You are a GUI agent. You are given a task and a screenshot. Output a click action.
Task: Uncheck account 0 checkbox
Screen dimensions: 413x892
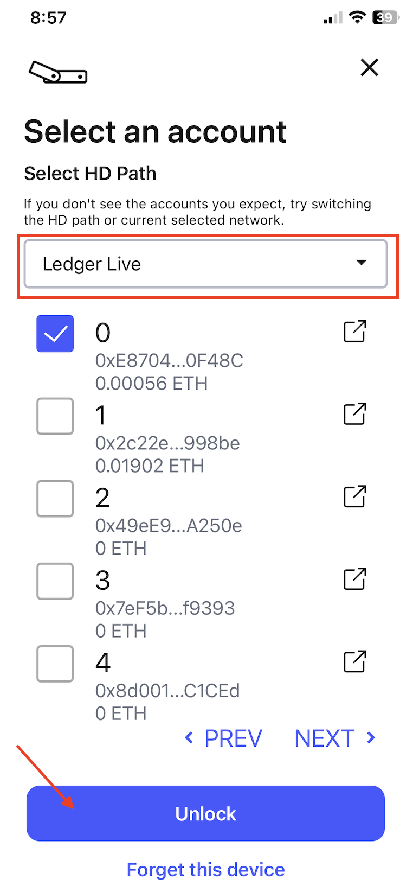coord(55,334)
